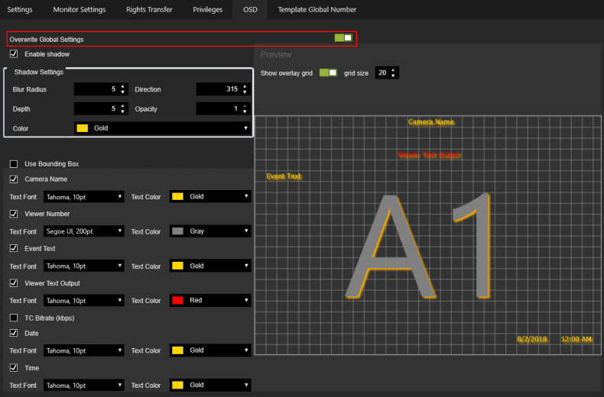Click the red swatch for Viewer Text Output
Screen dimensions: 604x397
[177, 301]
